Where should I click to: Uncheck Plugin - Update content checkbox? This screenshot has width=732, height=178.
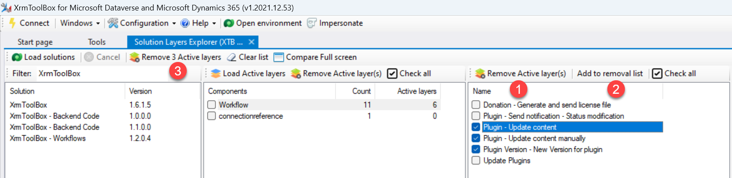[x=476, y=127]
